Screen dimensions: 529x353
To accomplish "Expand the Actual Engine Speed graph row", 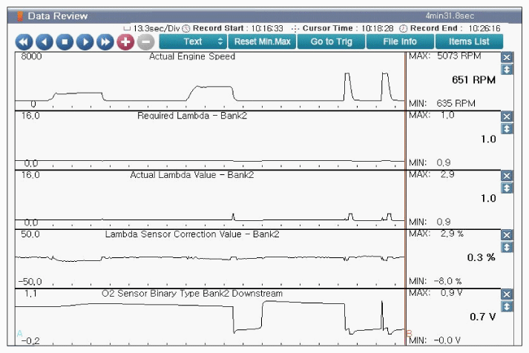I will click(507, 69).
